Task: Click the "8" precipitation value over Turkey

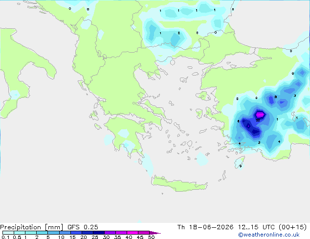Action: pyautogui.click(x=276, y=97)
